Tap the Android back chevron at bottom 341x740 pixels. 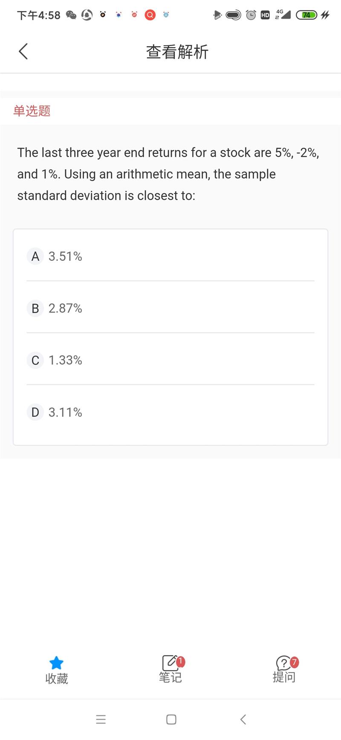243,720
